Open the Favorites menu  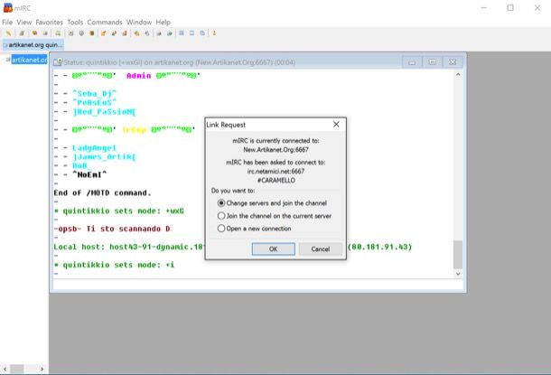click(x=49, y=23)
